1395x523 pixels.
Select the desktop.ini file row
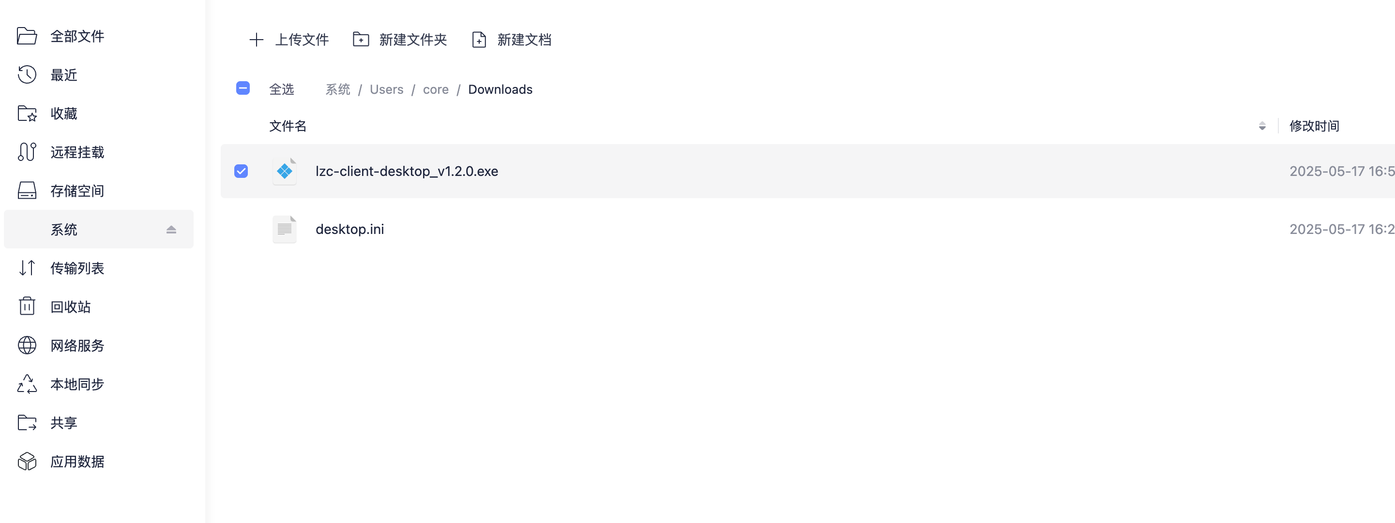(x=350, y=229)
